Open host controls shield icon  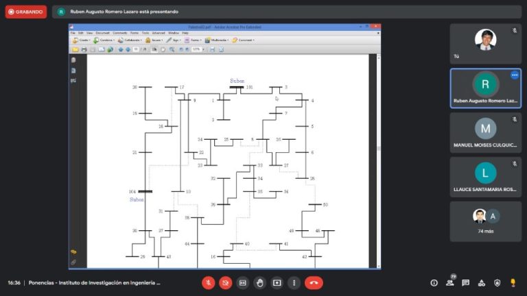(x=497, y=282)
